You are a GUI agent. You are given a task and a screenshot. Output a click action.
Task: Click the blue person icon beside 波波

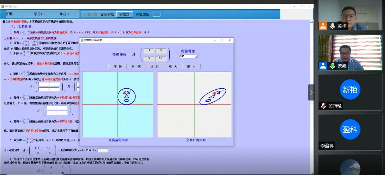pyautogui.click(x=323, y=66)
